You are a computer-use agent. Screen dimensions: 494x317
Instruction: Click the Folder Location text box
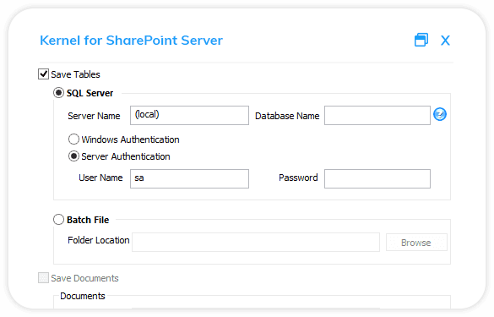[x=256, y=243]
